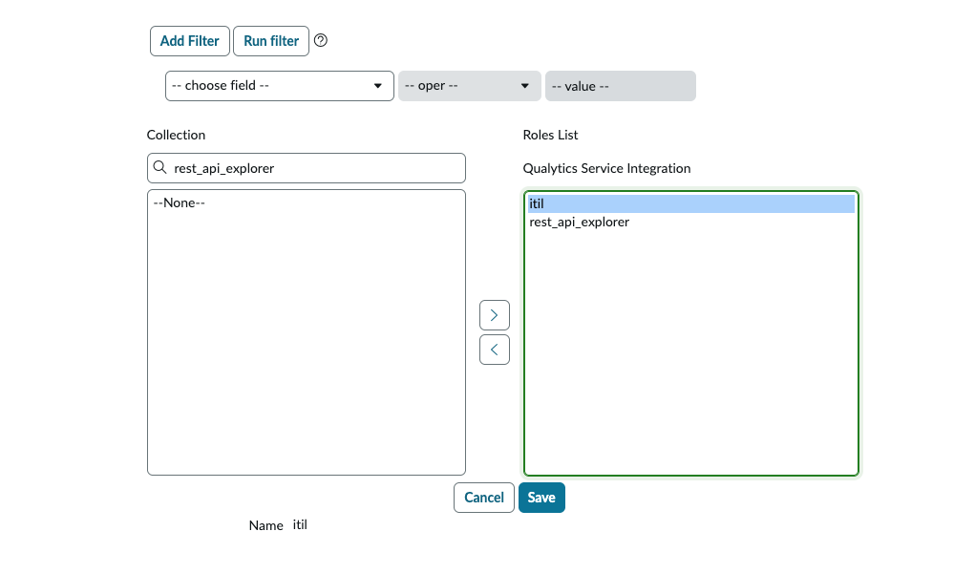The image size is (975, 574).
Task: Click the filter help question mark icon
Action: (321, 41)
